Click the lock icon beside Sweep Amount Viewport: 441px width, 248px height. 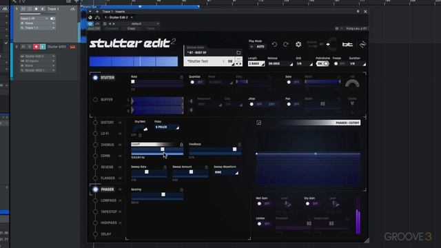206,167
